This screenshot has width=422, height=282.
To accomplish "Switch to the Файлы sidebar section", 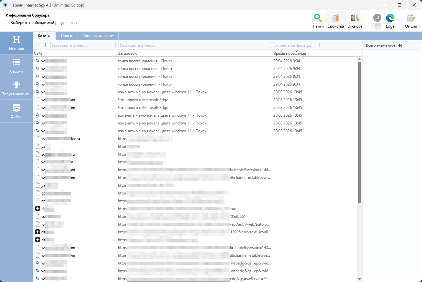I will pos(17,111).
